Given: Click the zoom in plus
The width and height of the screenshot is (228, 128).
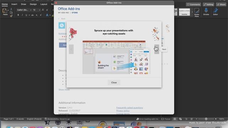Looking at the screenshot, I should [216, 119].
